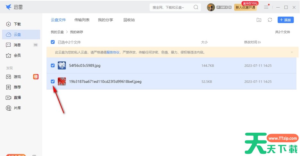Viewport: 300px width, 156px height.
Task: Open 直播 in the sidebar
Action: coord(17,98)
